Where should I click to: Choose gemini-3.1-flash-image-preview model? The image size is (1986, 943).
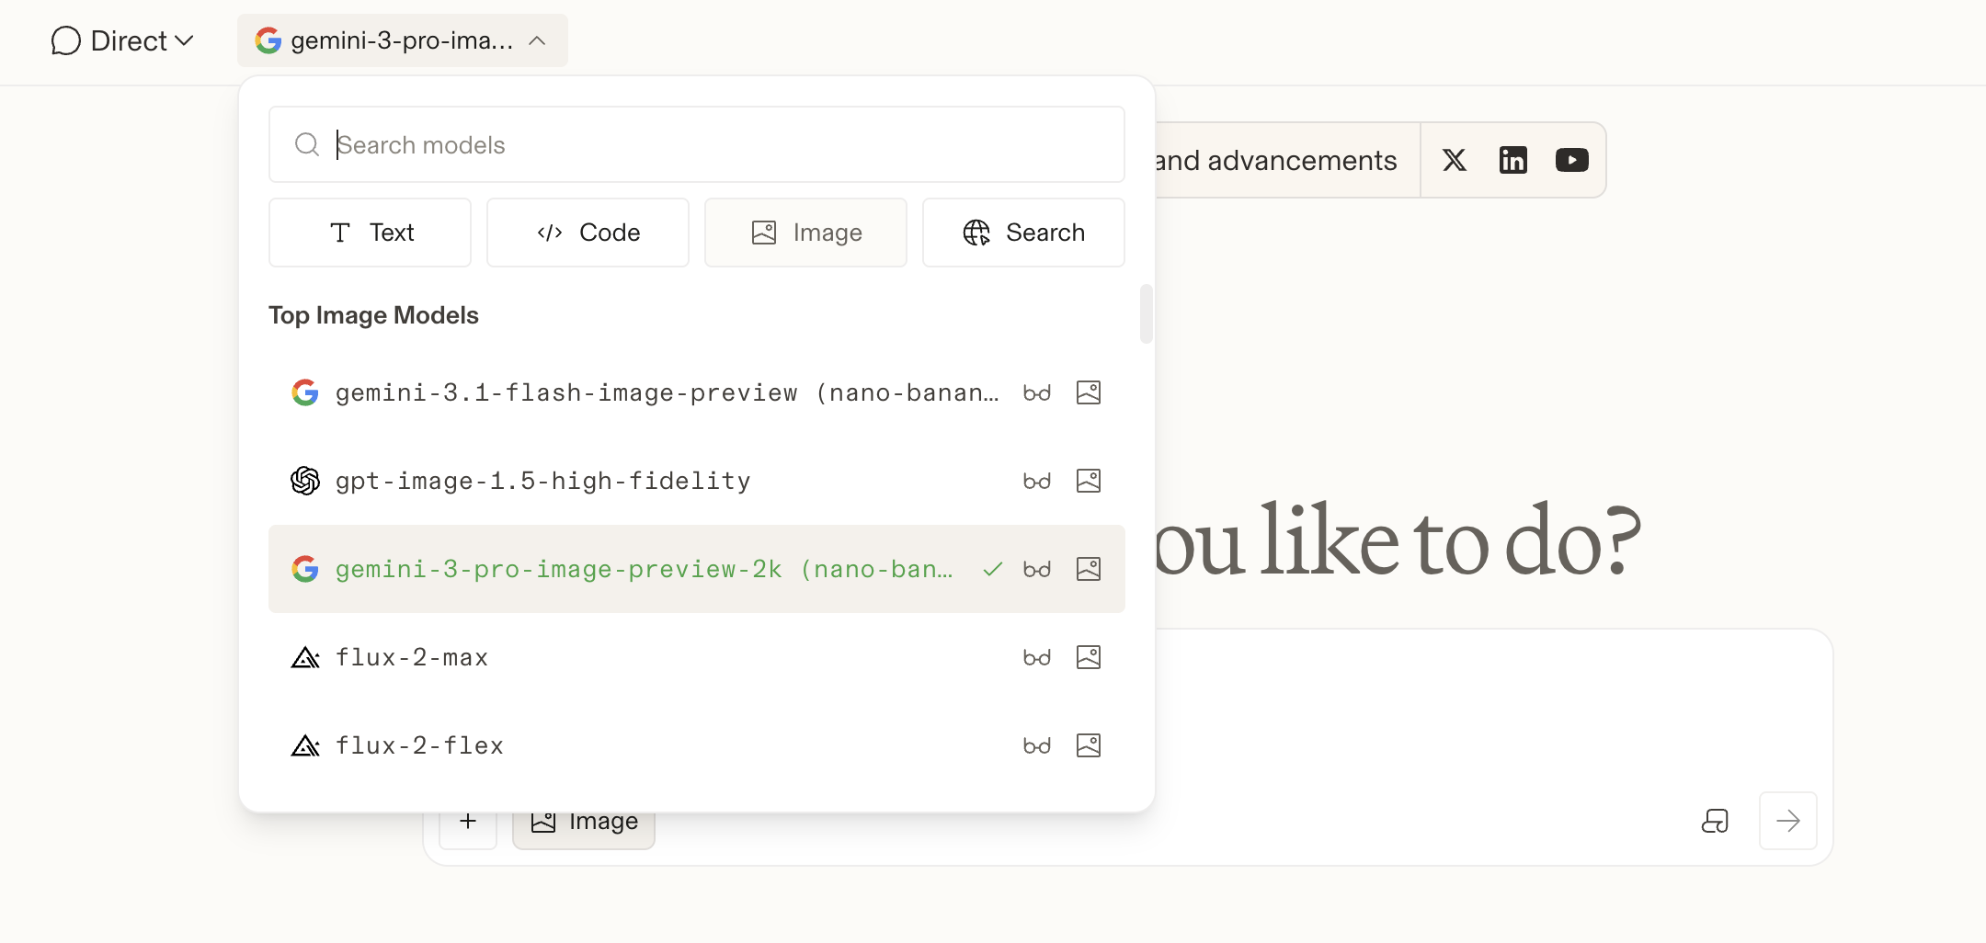666,393
